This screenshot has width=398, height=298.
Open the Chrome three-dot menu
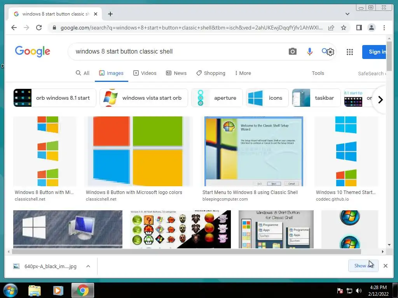coord(384,28)
